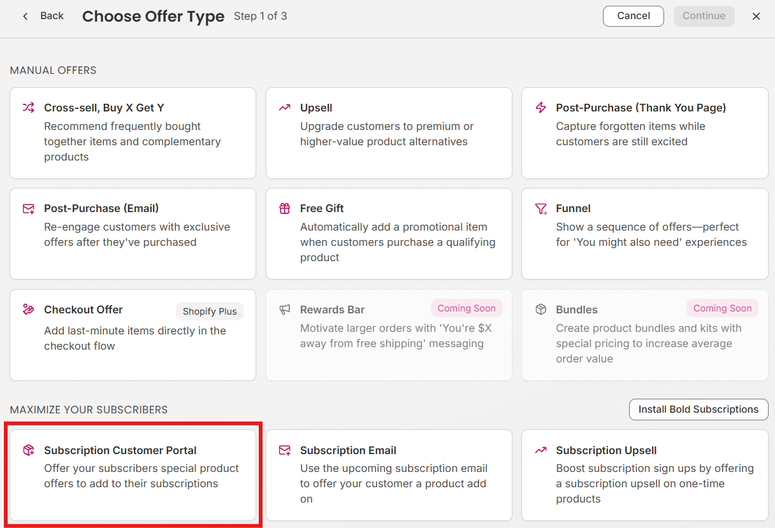The height and width of the screenshot is (528, 775).
Task: Choose the Cross-sell, Buy X Get Y card
Action: (x=133, y=133)
